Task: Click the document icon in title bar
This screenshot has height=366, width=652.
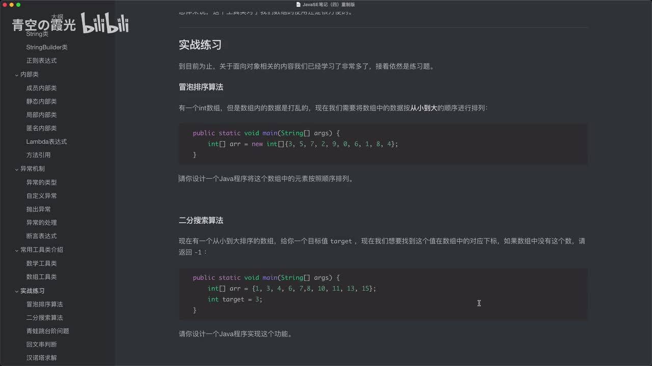Action: click(x=298, y=4)
